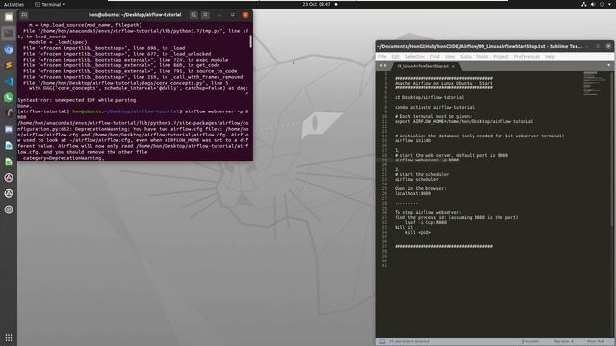
Task: Click the new tab icon in terminal header
Action: [x=24, y=15]
